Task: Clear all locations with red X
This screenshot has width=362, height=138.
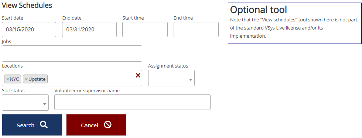Action: [138, 75]
